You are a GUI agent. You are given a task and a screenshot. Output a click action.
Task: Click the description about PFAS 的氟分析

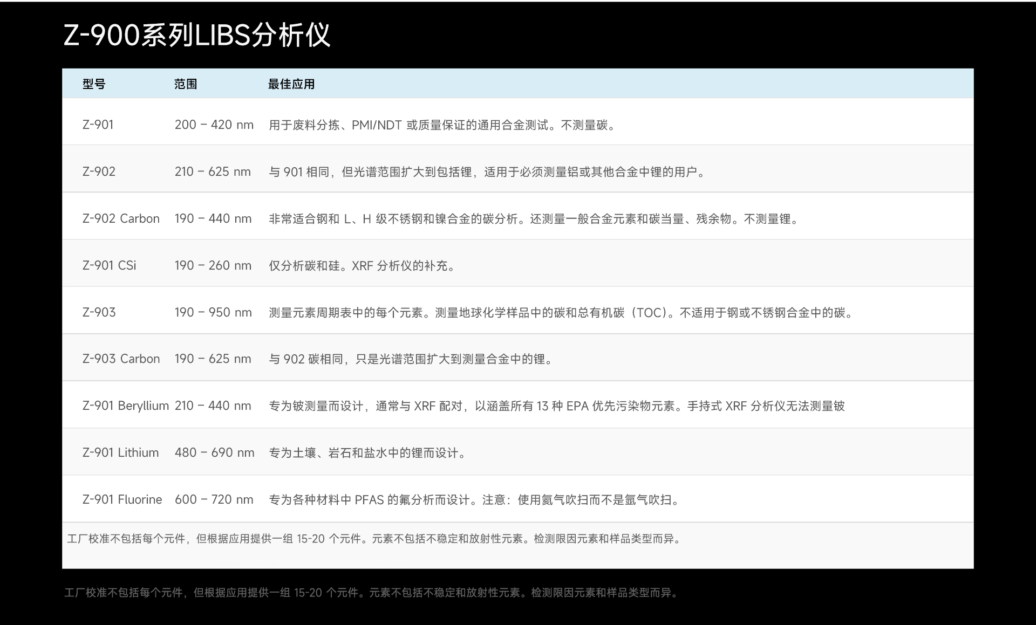coord(475,500)
